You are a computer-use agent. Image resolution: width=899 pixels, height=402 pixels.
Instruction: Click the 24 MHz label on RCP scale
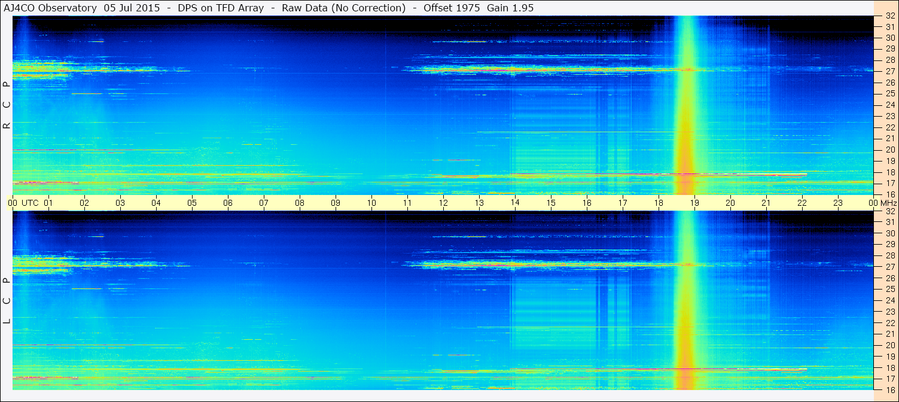(889, 105)
